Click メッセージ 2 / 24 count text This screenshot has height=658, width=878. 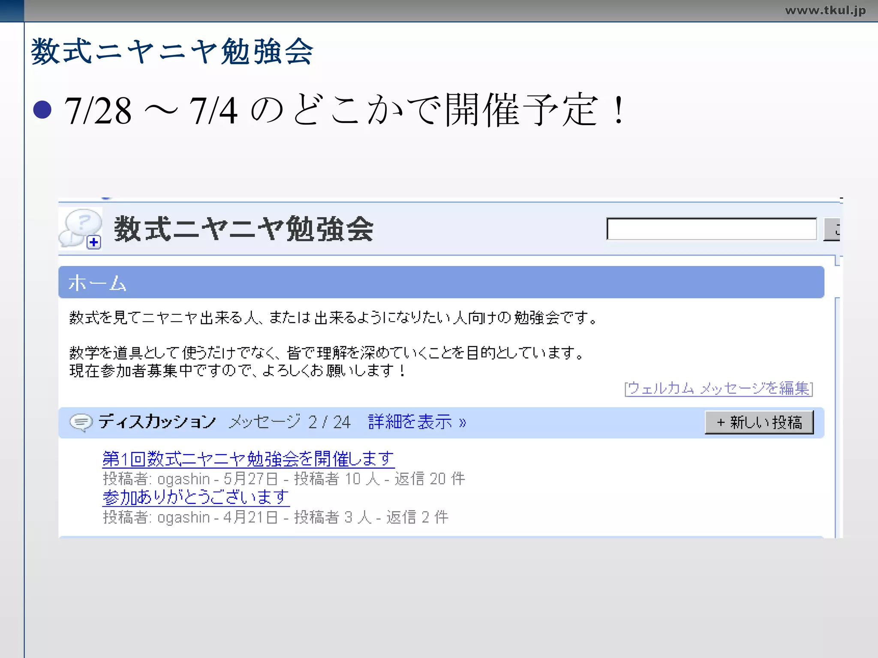coord(290,422)
